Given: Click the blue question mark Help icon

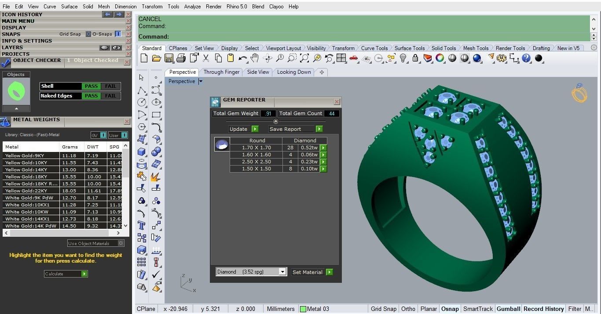Looking at the screenshot, I should 526,58.
